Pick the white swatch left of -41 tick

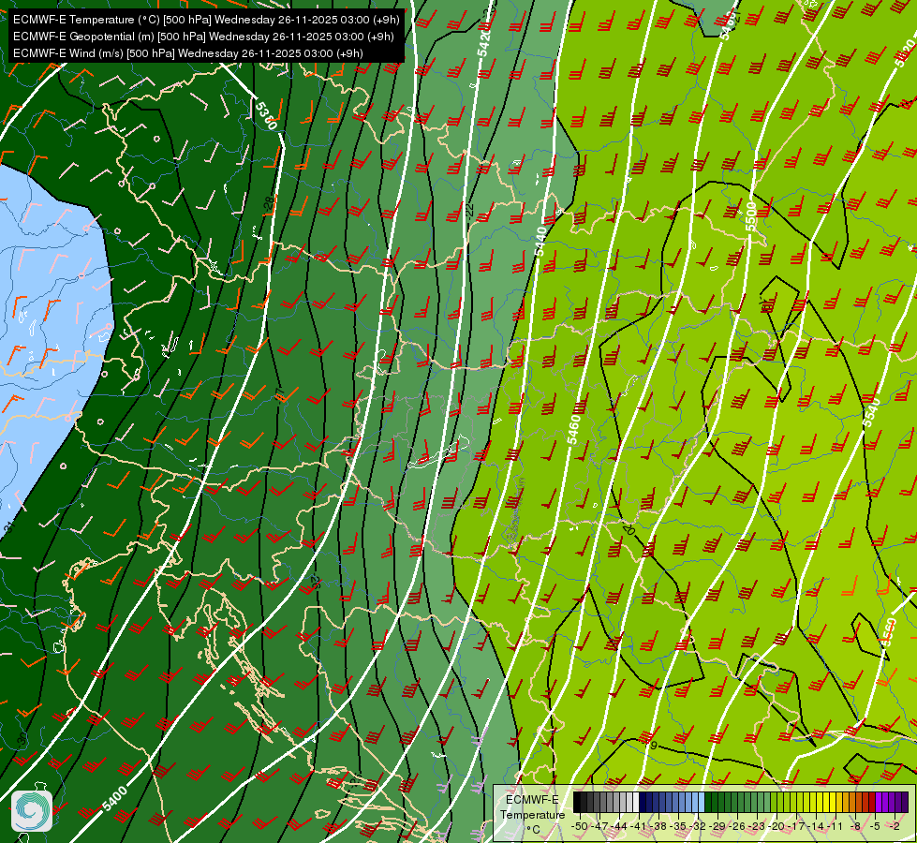pyautogui.click(x=636, y=802)
